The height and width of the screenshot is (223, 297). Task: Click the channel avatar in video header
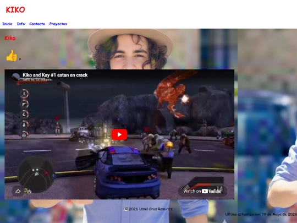[16, 77]
